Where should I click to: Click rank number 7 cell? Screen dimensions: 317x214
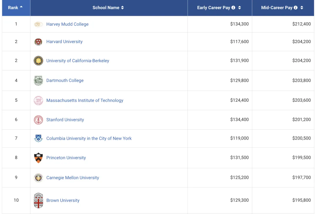(x=16, y=138)
